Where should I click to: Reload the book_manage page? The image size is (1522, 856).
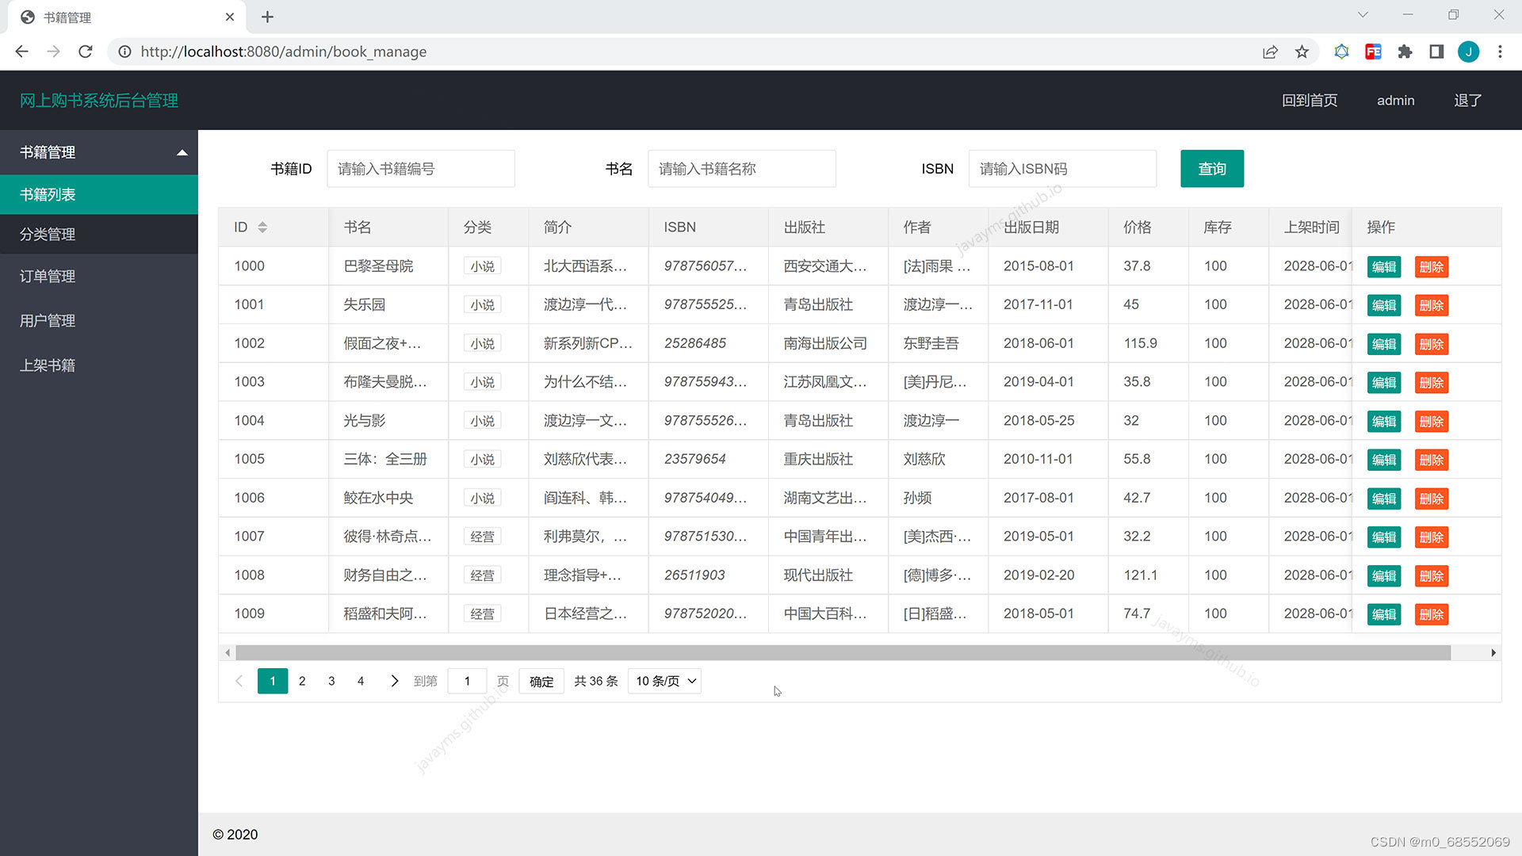(86, 52)
